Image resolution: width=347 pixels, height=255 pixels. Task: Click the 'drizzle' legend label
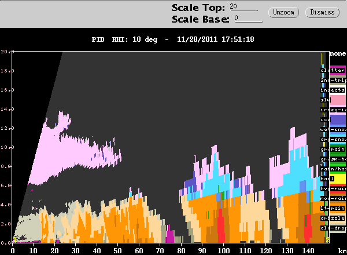click(x=333, y=218)
